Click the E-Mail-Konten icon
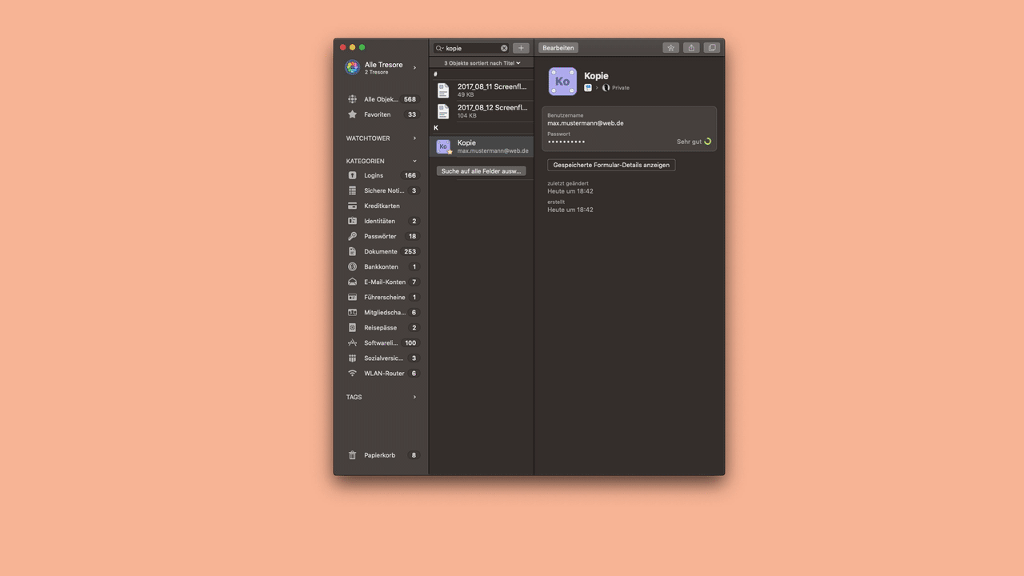1024x576 pixels. coord(352,282)
